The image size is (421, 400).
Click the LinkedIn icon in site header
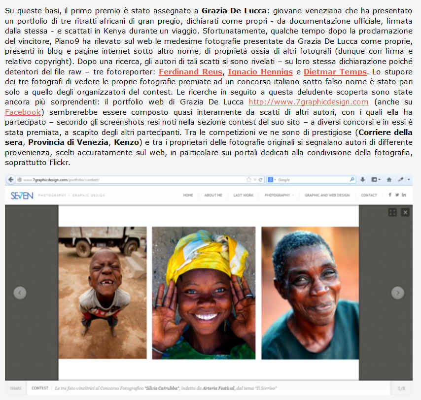[x=404, y=195]
